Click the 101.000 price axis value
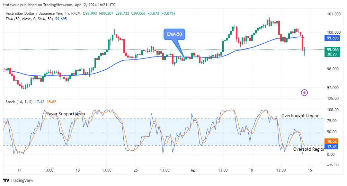Viewport: 347px width, 186px height. pyautogui.click(x=334, y=14)
